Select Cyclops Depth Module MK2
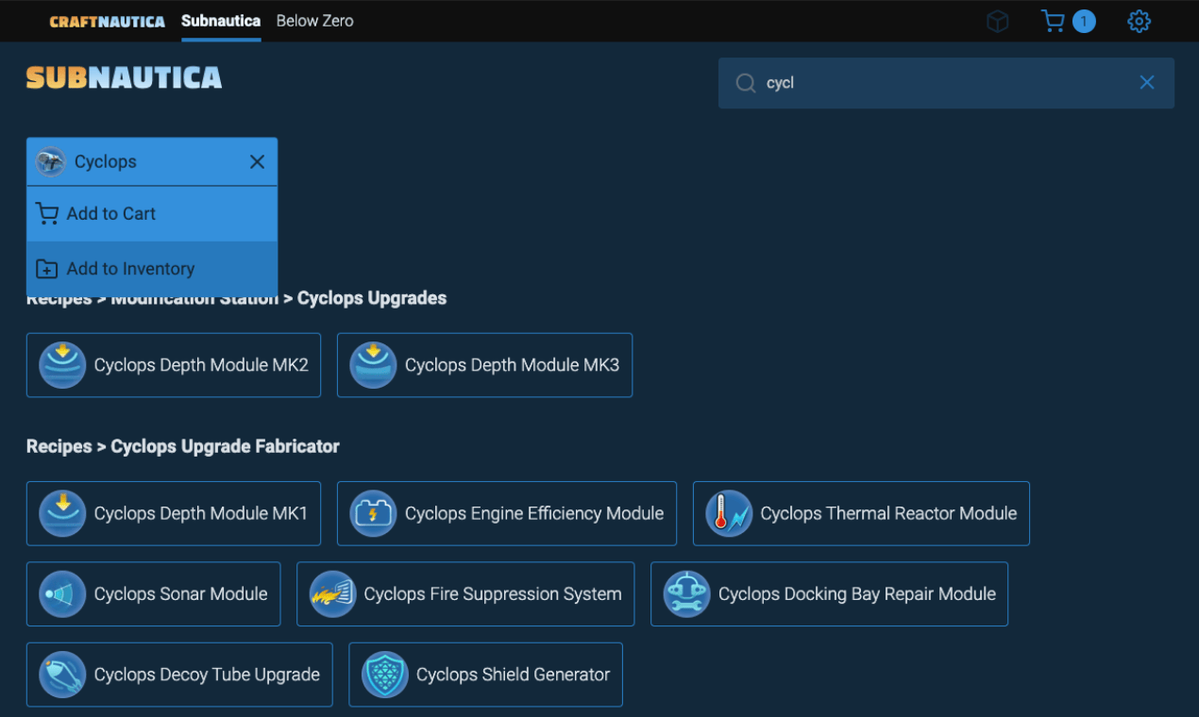 (x=174, y=365)
